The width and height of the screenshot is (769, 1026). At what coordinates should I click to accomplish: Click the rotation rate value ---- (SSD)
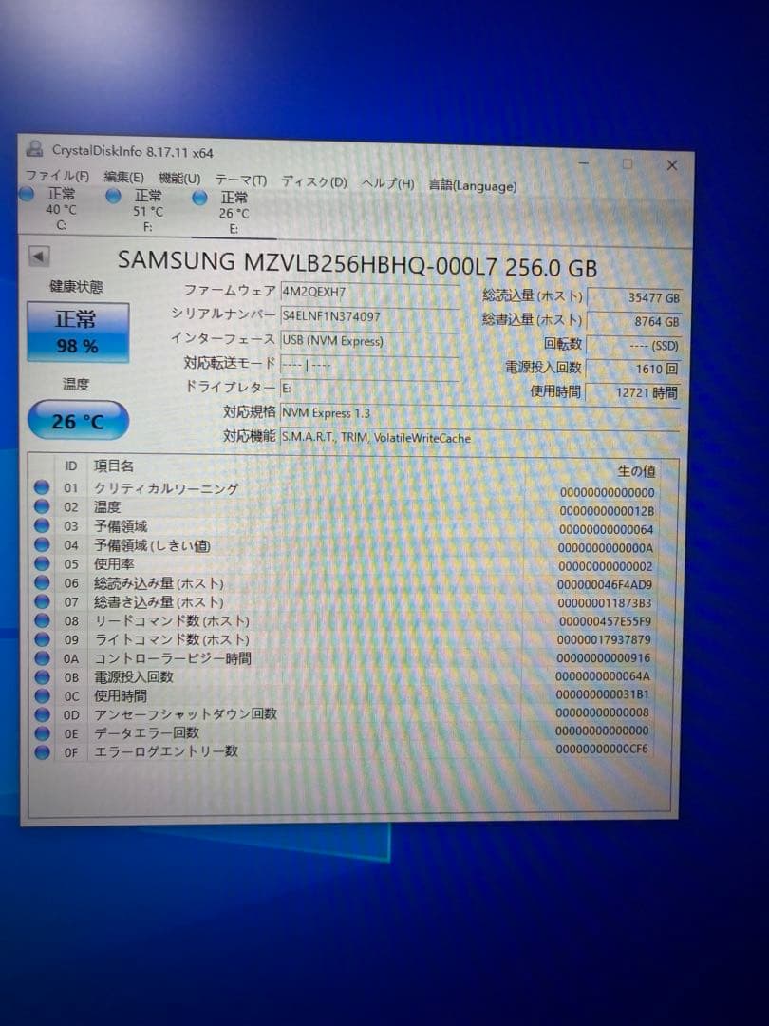click(635, 345)
